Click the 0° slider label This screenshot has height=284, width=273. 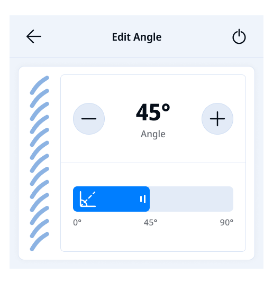pos(77,222)
